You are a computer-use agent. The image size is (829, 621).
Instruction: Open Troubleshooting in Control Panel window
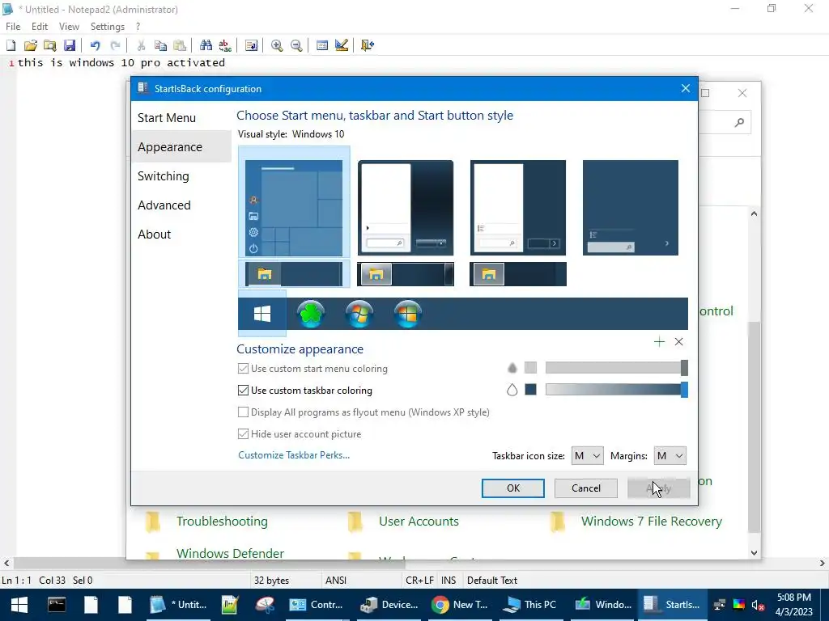222,522
